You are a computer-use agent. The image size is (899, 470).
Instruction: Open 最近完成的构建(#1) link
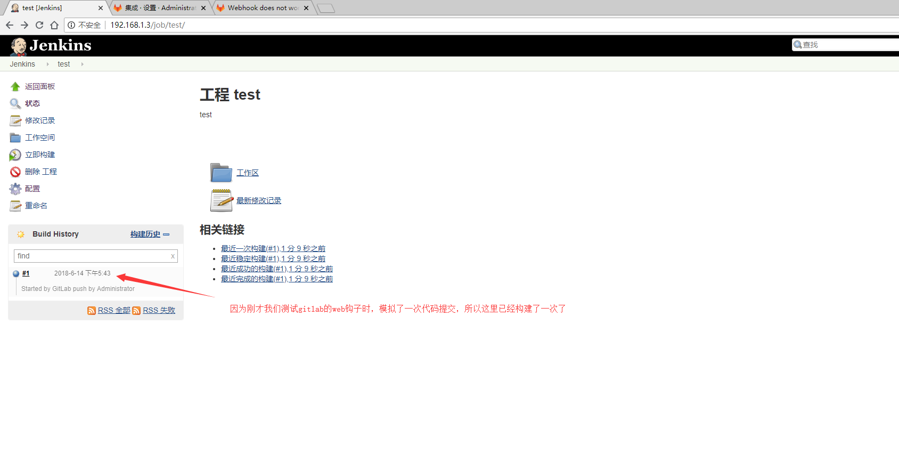click(277, 279)
